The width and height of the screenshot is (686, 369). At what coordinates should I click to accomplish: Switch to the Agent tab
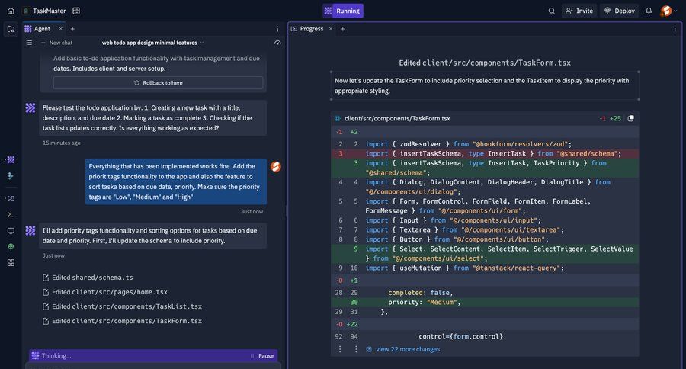pos(43,29)
